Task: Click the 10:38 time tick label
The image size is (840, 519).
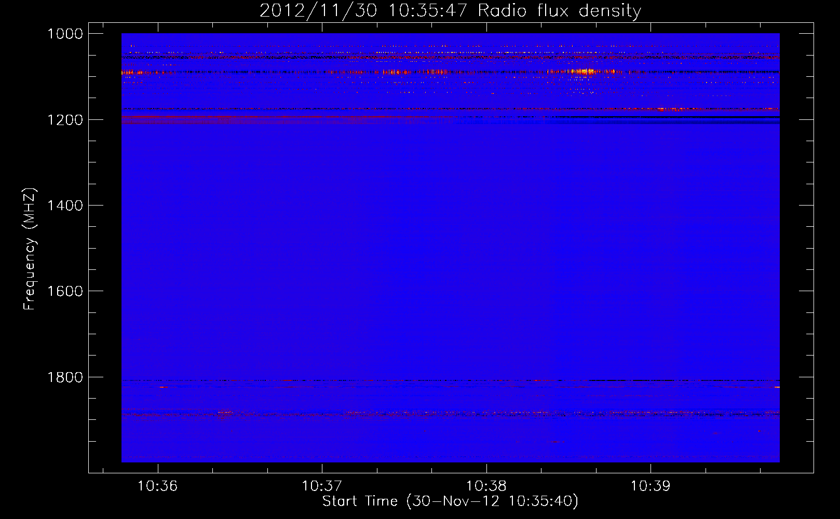Action: pos(486,486)
